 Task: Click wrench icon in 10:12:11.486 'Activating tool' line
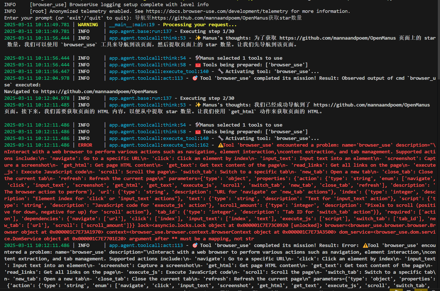[221, 138]
